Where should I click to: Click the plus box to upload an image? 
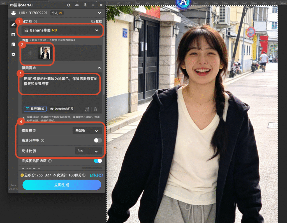pos(30,53)
